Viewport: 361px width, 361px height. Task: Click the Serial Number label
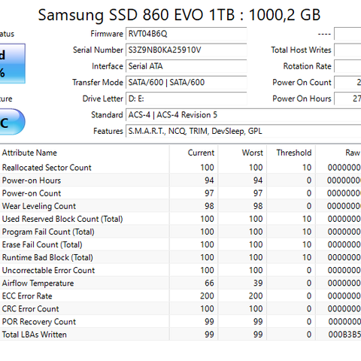[98, 50]
